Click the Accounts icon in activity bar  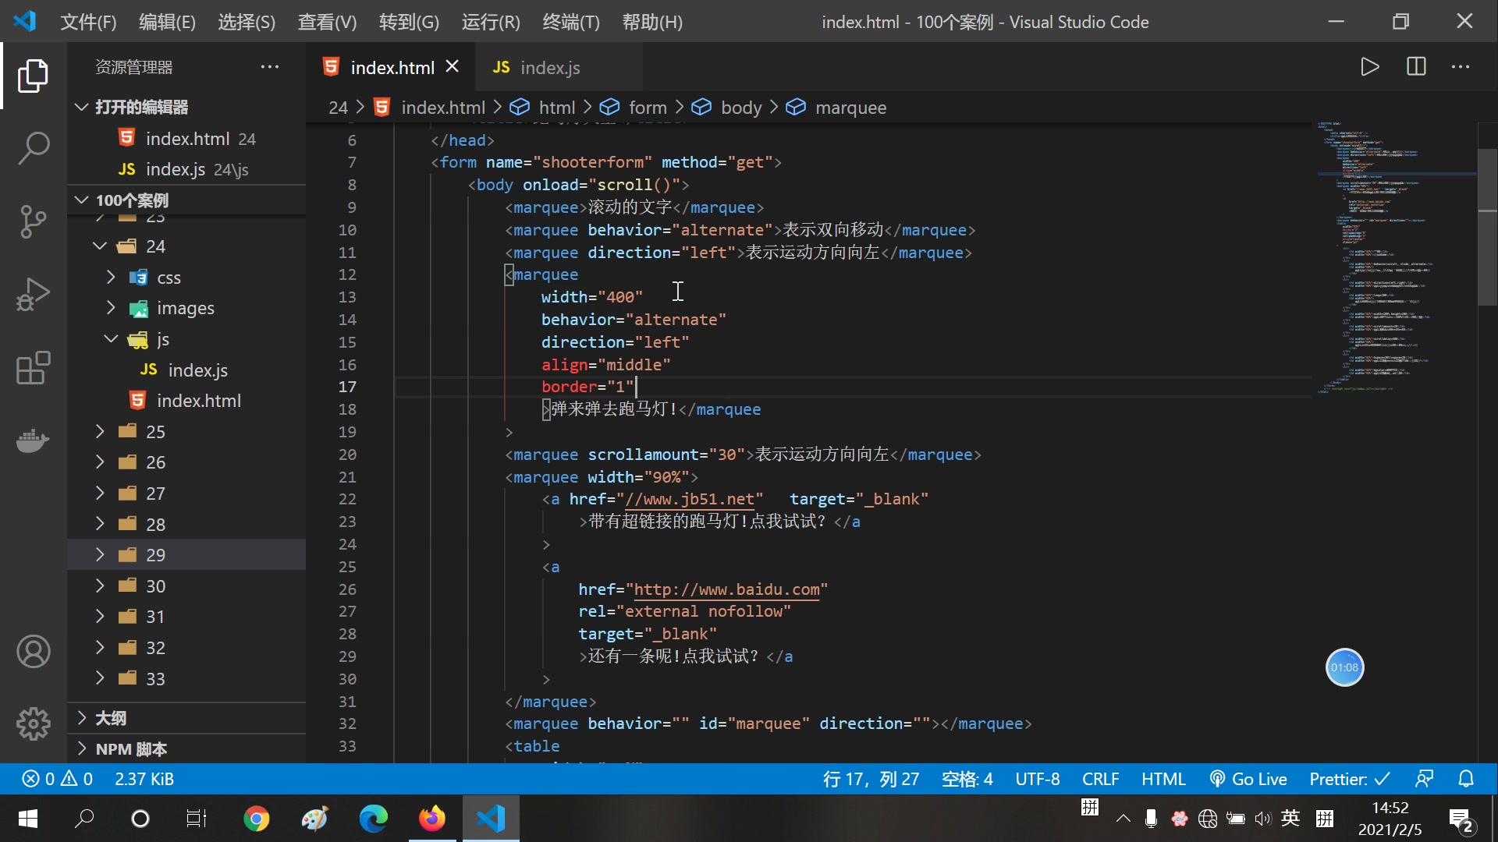coord(34,652)
